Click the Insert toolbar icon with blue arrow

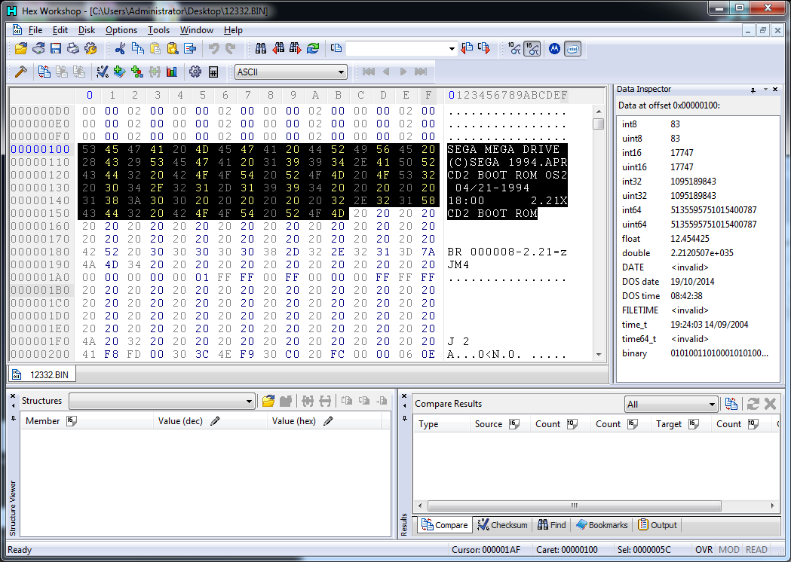190,48
